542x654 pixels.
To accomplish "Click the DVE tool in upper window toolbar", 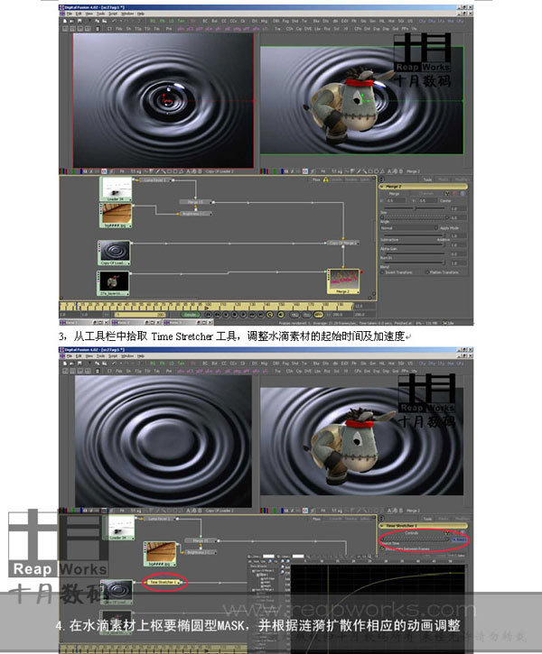I will (x=308, y=29).
